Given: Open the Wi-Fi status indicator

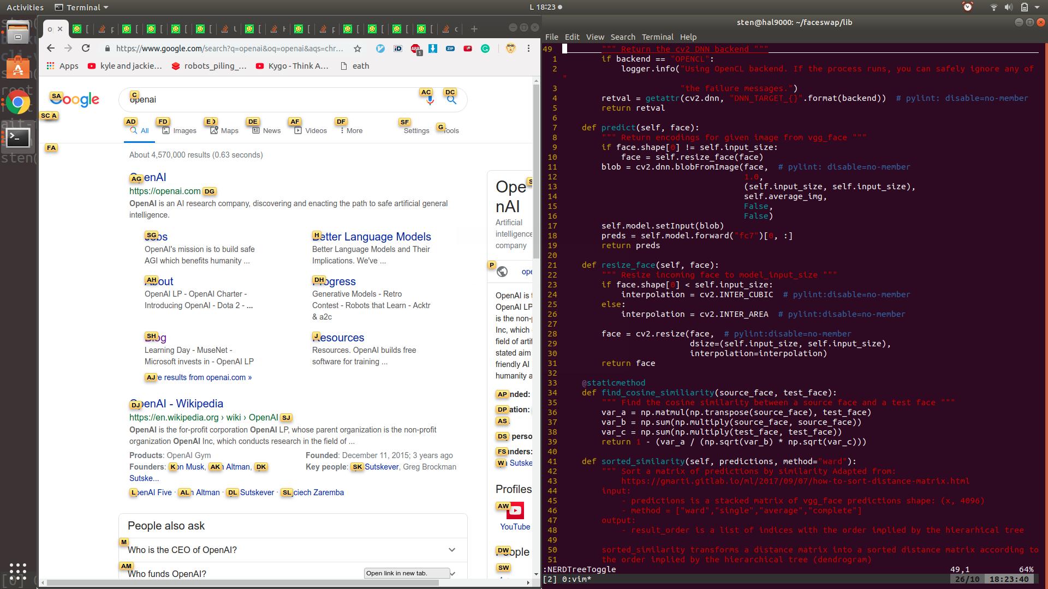Looking at the screenshot, I should point(994,7).
